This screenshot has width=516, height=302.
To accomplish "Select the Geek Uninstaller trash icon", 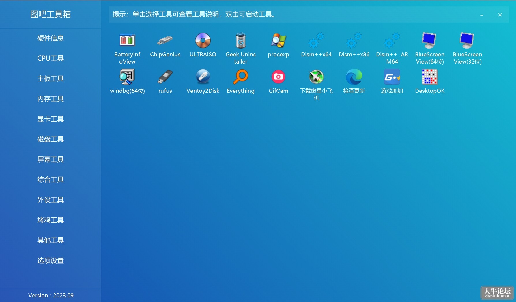I will [x=241, y=40].
